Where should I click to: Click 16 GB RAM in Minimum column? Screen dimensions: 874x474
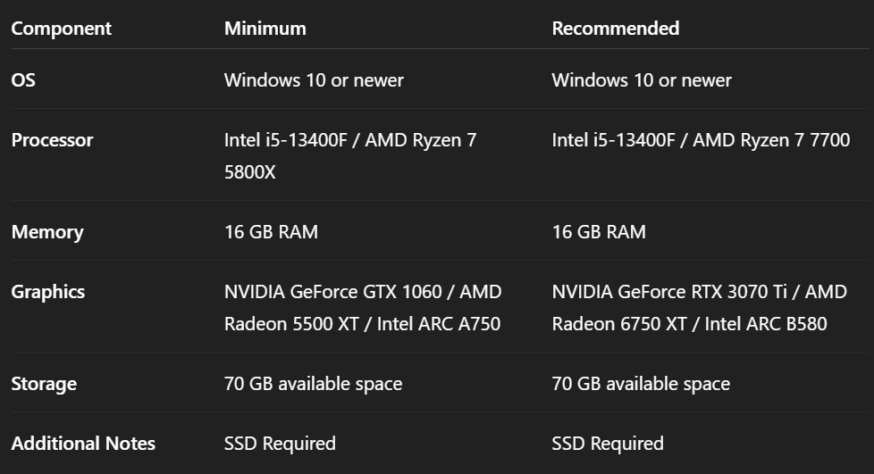click(x=271, y=232)
